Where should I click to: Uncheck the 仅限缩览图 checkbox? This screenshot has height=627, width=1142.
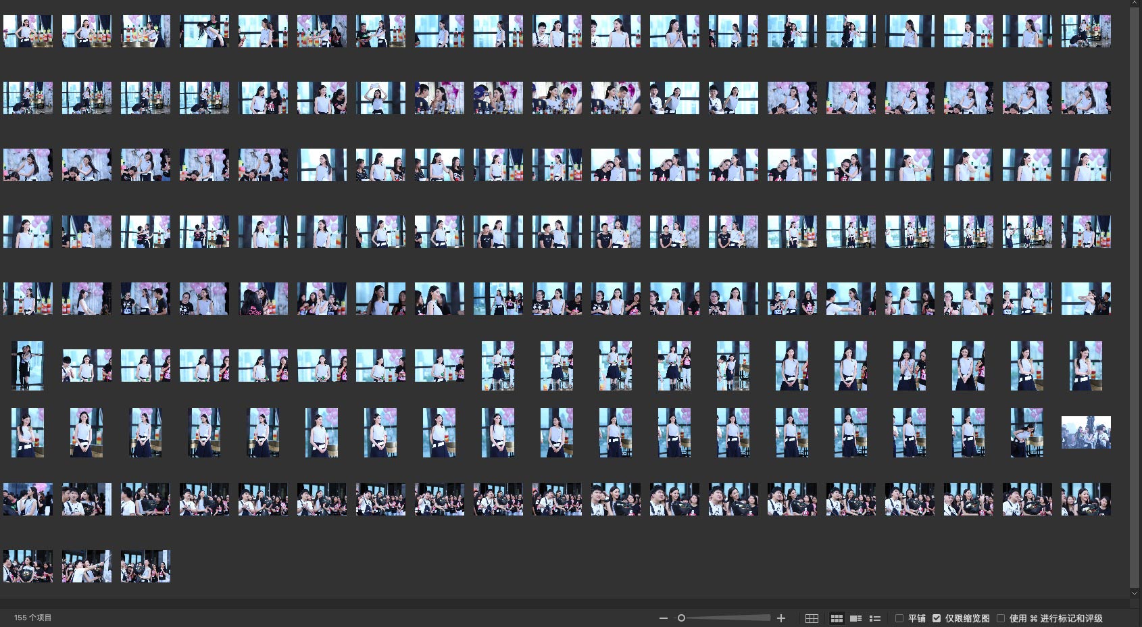pyautogui.click(x=937, y=618)
